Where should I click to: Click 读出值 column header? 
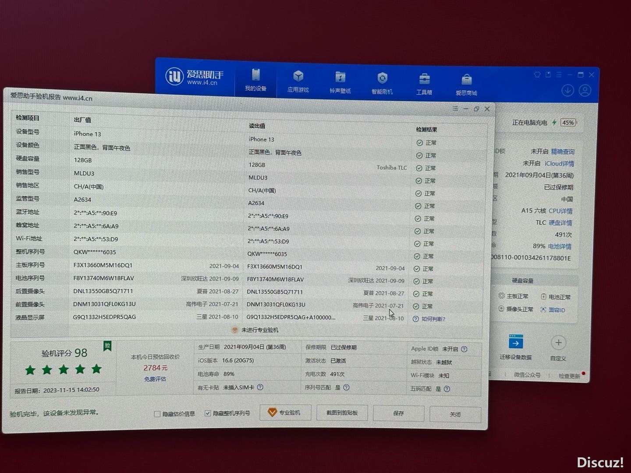257,126
